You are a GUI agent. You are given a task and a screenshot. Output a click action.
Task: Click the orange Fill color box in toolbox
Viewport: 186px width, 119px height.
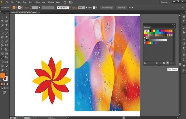click(3, 75)
